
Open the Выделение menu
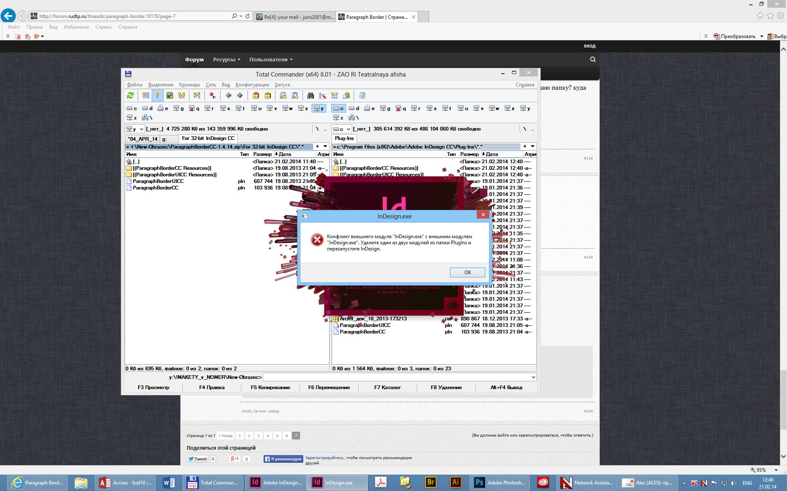click(161, 85)
